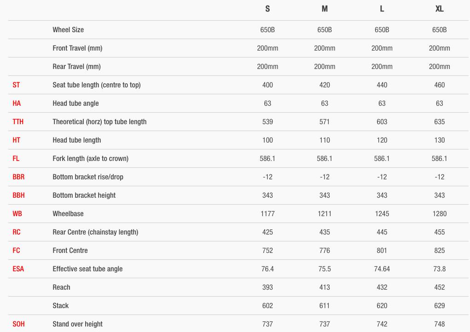Click the Wheel Size row label
Screen dimensions: 470x332
tap(68, 30)
